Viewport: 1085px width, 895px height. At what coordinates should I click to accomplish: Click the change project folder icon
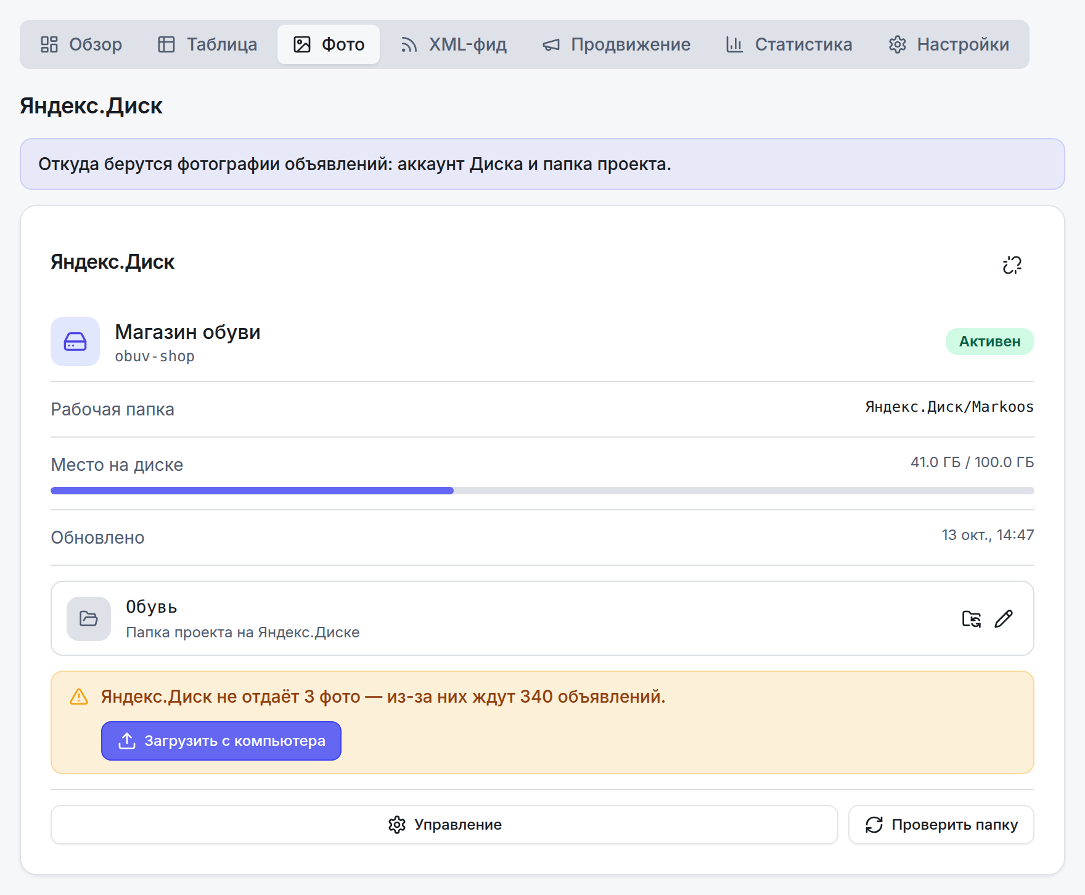[x=972, y=619]
